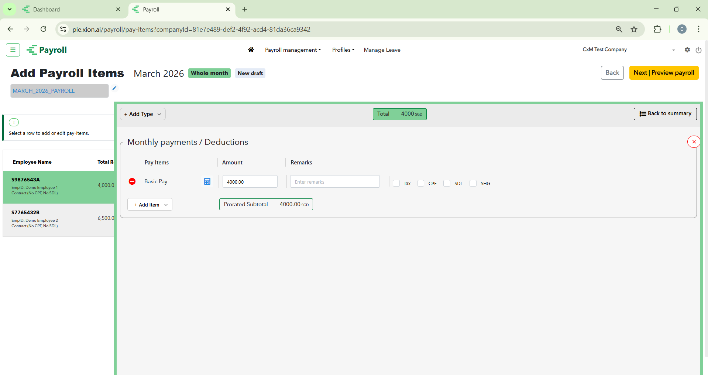The height and width of the screenshot is (375, 708).
Task: Open the calculator for Basic Pay
Action: click(x=207, y=181)
